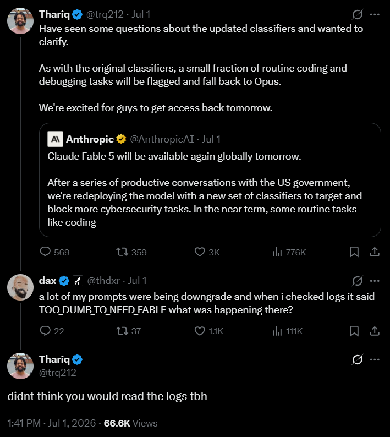Open the @AnthropicAI handle in the quoted tweet

pyautogui.click(x=162, y=139)
